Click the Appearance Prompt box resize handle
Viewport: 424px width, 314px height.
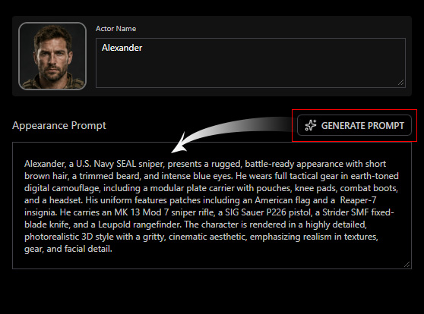click(x=407, y=265)
